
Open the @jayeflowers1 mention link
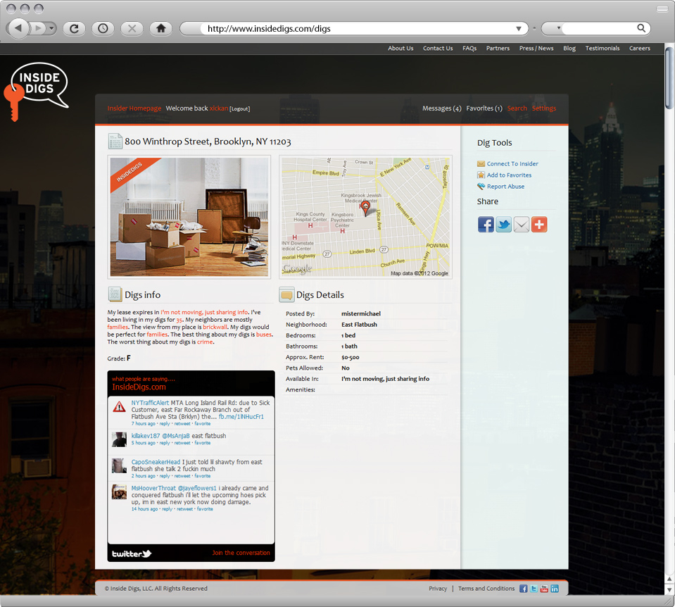(x=197, y=488)
